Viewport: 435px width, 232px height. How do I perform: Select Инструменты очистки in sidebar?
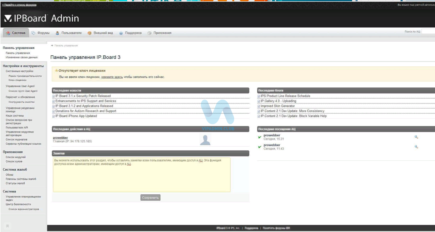[21, 102]
